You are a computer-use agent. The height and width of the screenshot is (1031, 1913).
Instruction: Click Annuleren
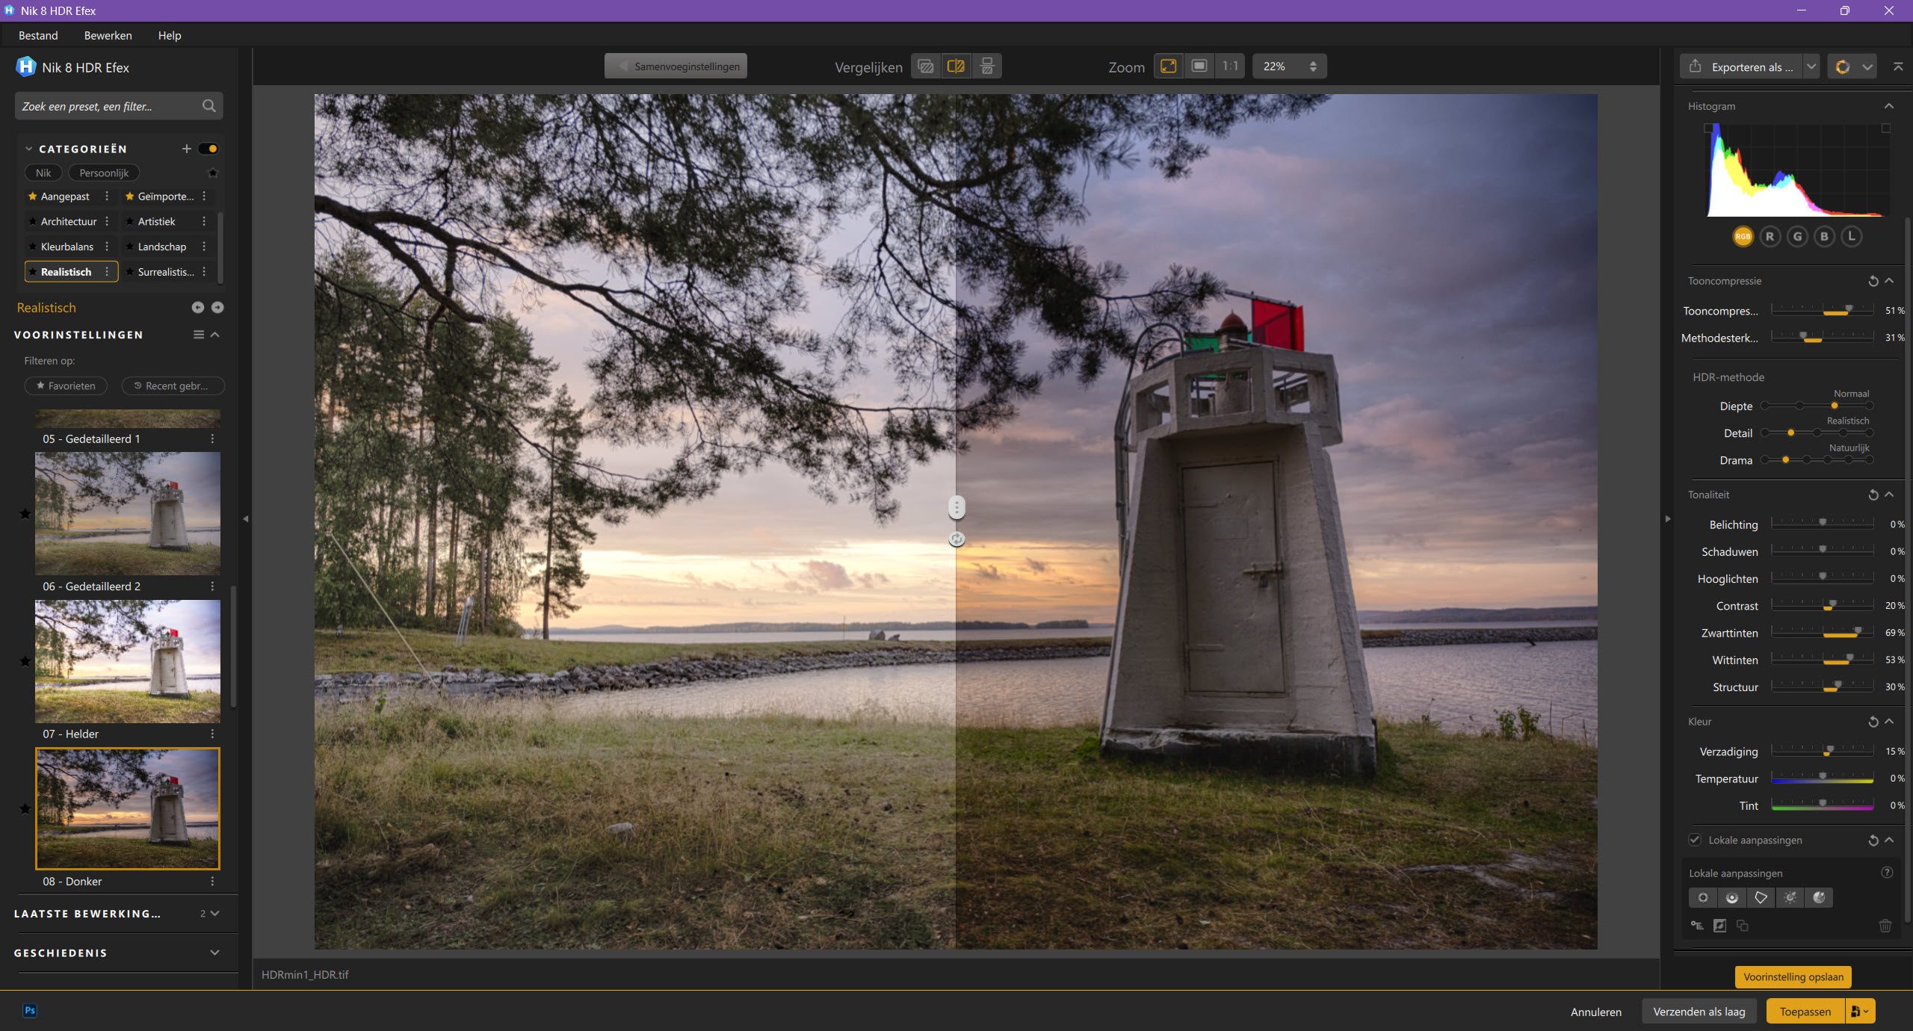click(x=1595, y=1012)
